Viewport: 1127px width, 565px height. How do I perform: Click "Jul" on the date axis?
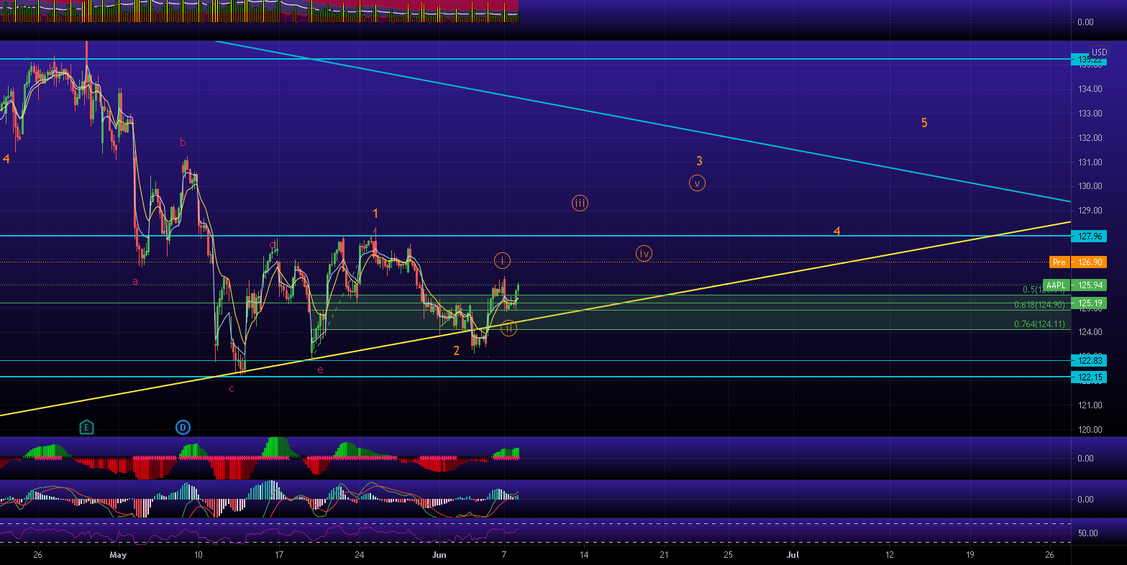[793, 555]
